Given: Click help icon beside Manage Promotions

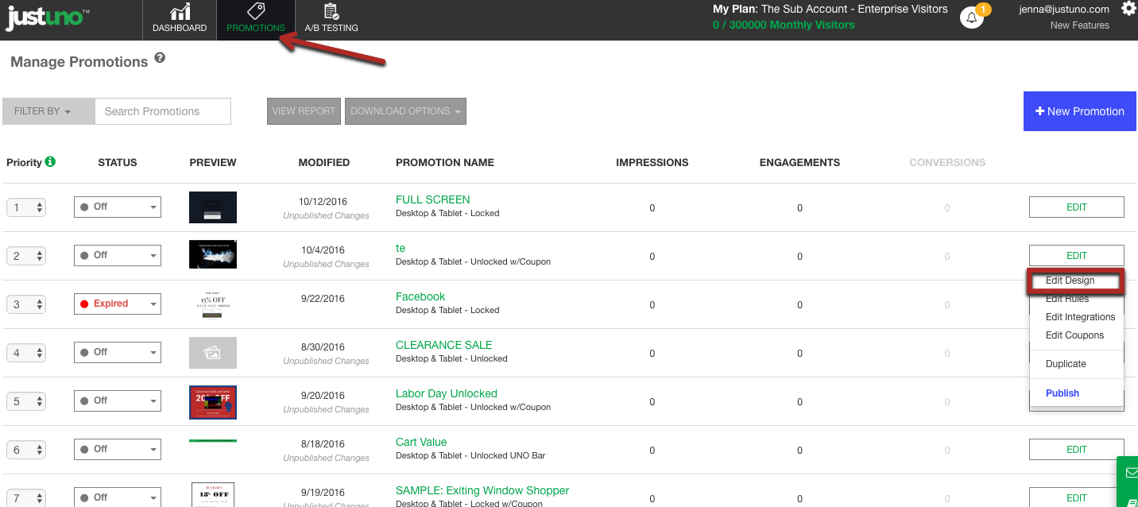Looking at the screenshot, I should click(x=160, y=58).
